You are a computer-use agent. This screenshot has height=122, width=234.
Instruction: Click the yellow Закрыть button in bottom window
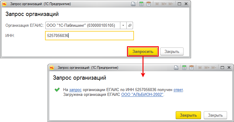pyautogui.click(x=188, y=115)
